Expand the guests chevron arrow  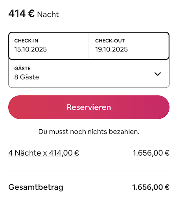157,74
